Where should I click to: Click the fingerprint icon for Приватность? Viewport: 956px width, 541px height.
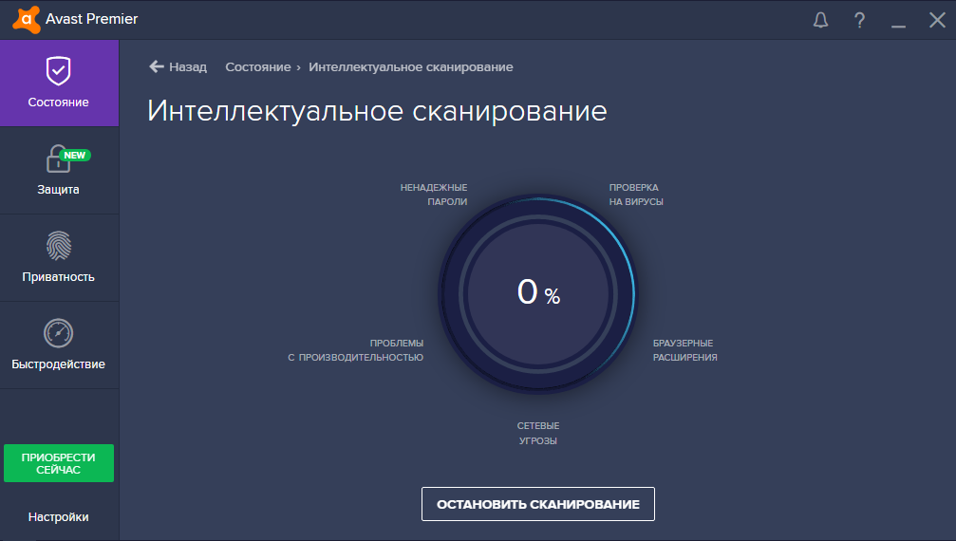pos(59,246)
